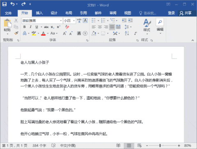Save the document with the floppy icon
Viewport: 197px width, 149px height.
pyautogui.click(x=5, y=4)
